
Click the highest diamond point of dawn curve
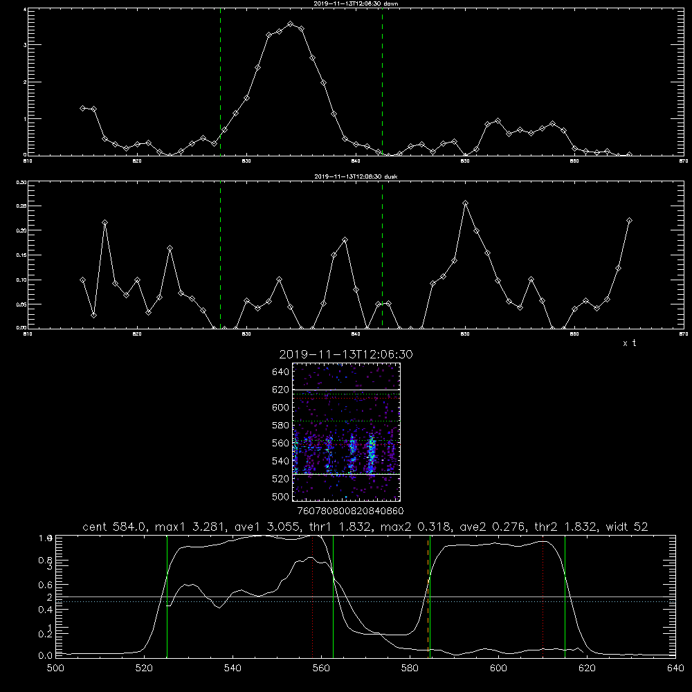[290, 24]
